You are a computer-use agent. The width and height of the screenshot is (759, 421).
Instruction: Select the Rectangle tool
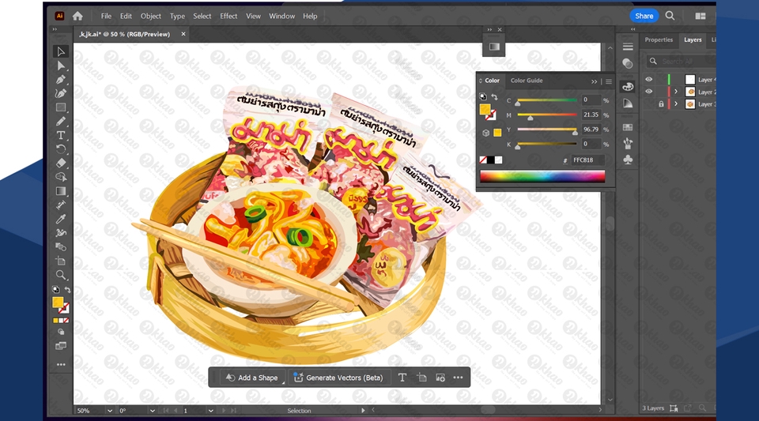click(x=61, y=107)
